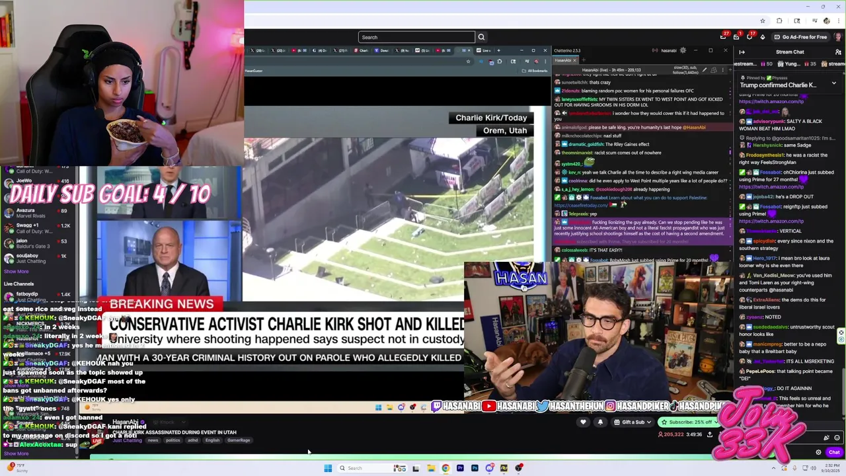The image size is (846, 476).
Task: Open the Twitch user avatar menu
Action: point(839,36)
